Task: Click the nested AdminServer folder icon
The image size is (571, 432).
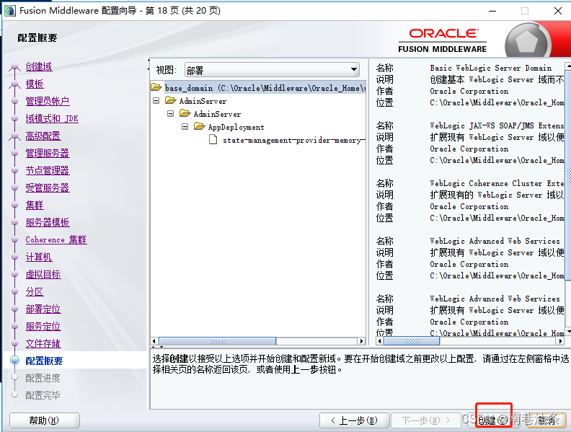Action: click(185, 113)
